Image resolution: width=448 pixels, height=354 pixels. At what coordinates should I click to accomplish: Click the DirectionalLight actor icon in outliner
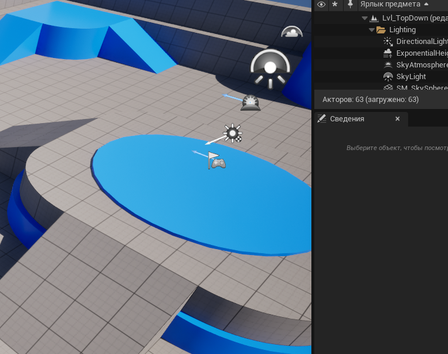click(388, 42)
